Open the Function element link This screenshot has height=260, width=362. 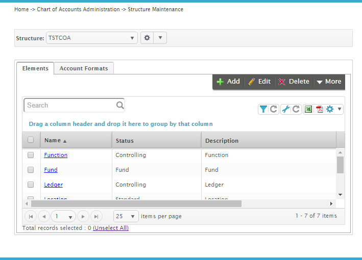(56, 155)
